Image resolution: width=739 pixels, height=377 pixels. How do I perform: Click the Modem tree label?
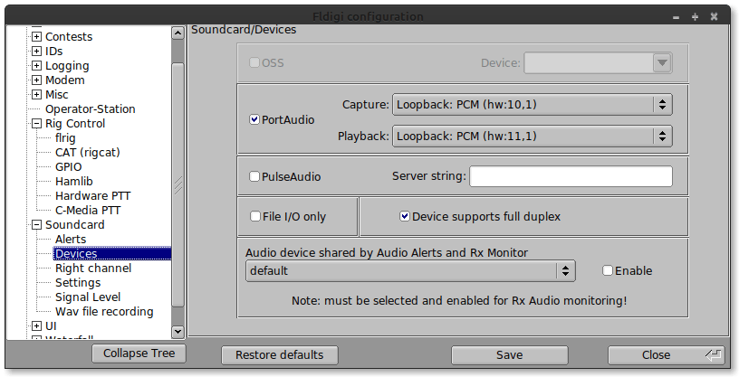[x=65, y=80]
